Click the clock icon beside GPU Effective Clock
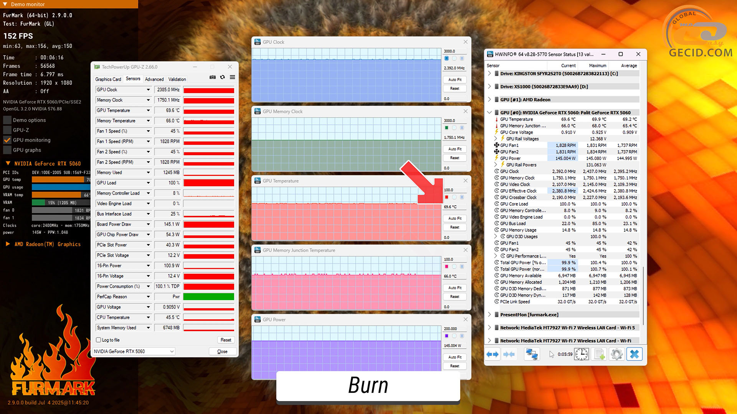737x414 pixels. (x=496, y=191)
